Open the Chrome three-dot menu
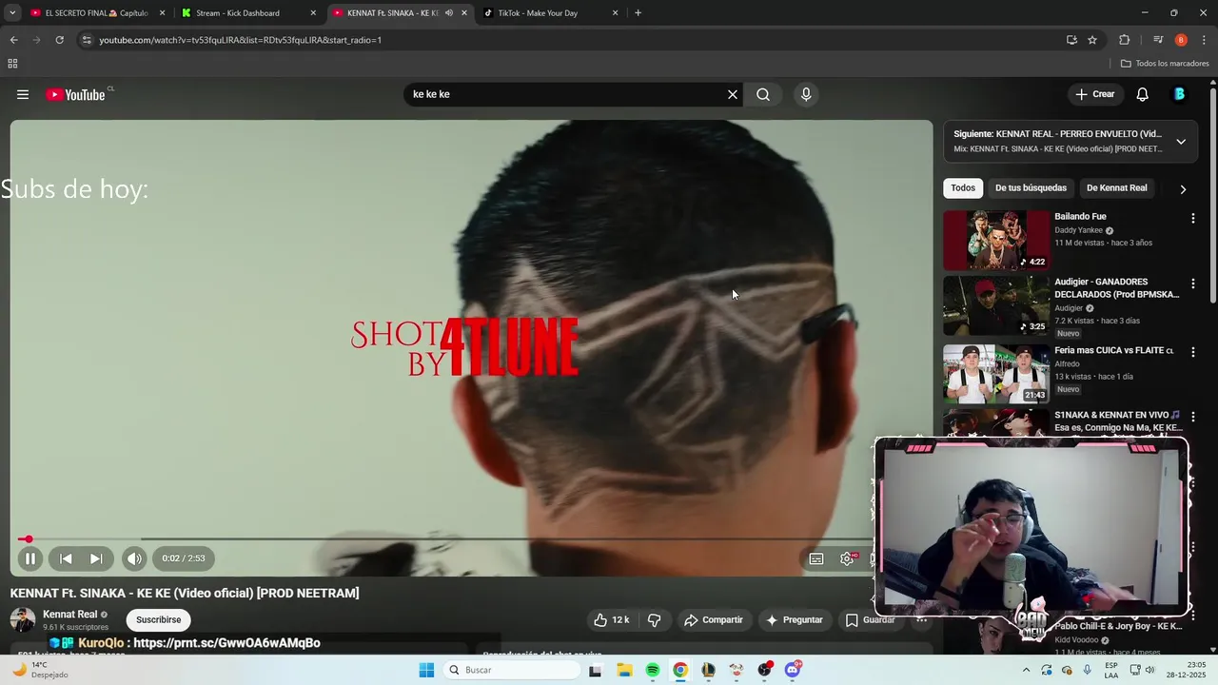 [1204, 40]
